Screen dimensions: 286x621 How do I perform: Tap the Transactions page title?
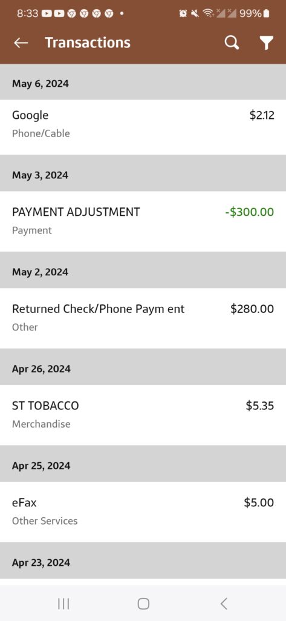coord(88,42)
